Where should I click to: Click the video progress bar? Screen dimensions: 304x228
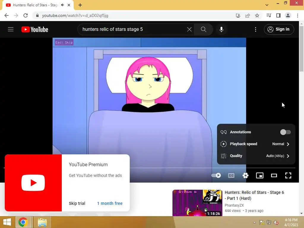[212, 168]
